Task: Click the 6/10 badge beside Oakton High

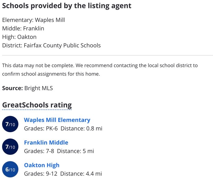Action: coord(10,169)
